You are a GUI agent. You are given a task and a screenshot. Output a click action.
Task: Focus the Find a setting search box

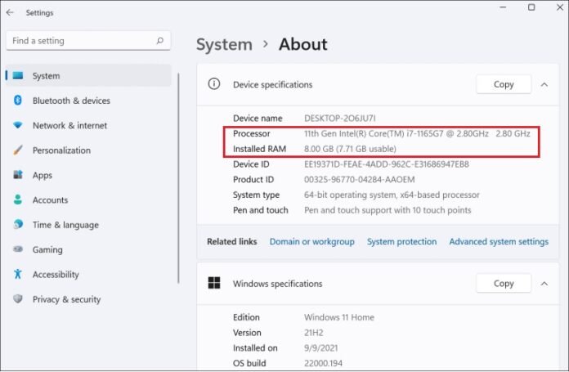(x=88, y=41)
